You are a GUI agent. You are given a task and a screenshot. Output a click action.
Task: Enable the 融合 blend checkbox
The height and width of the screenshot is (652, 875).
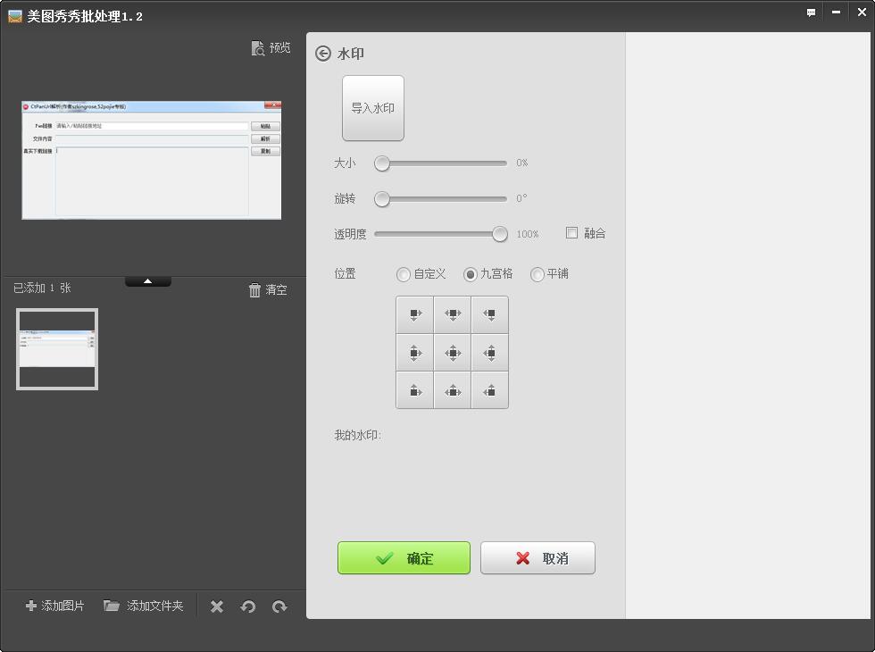click(x=570, y=233)
